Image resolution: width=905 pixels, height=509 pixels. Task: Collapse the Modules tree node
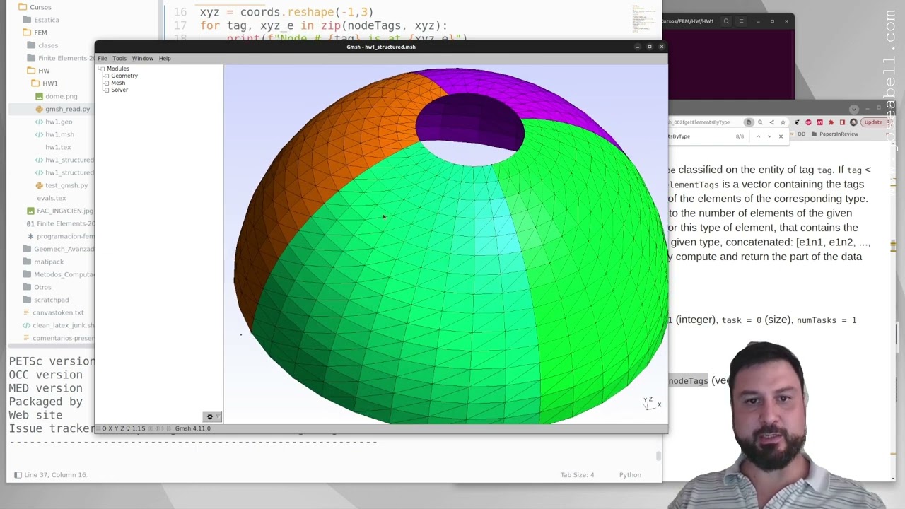[x=102, y=69]
